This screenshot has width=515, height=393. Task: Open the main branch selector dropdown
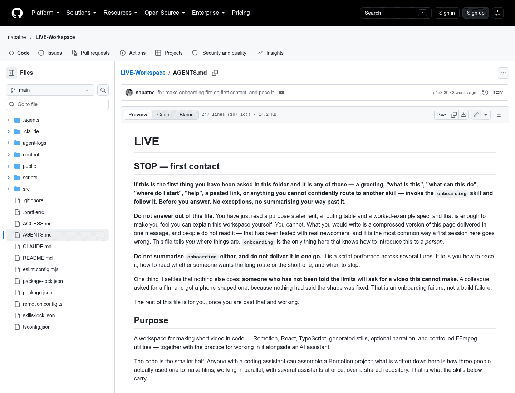(x=50, y=90)
